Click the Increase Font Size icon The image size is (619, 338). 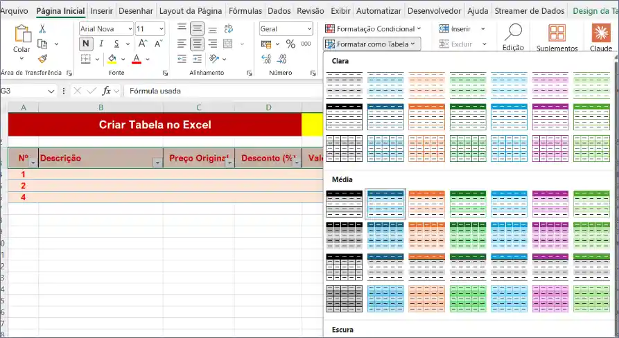coord(143,44)
